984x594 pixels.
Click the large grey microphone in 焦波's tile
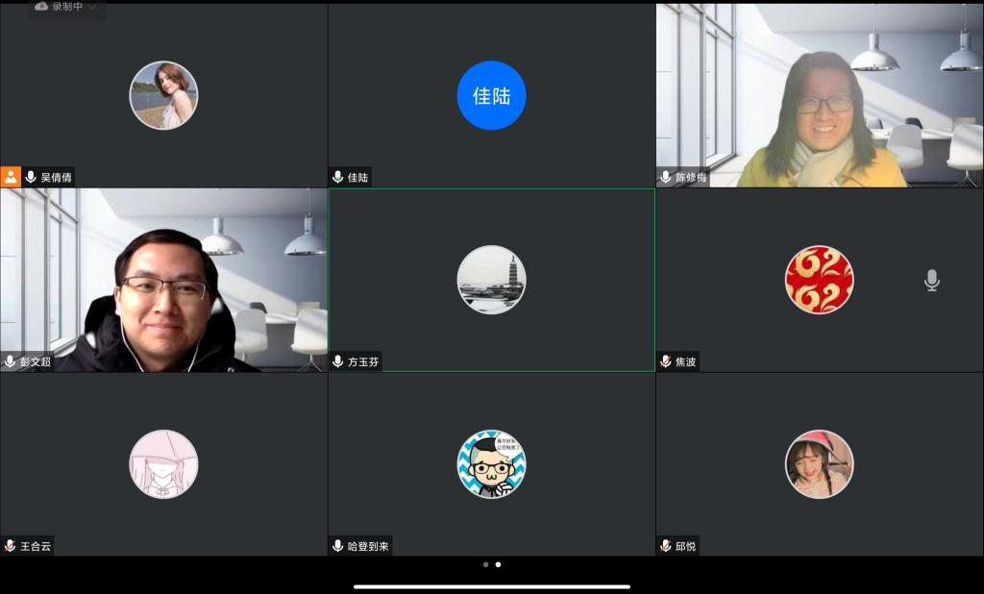(931, 280)
